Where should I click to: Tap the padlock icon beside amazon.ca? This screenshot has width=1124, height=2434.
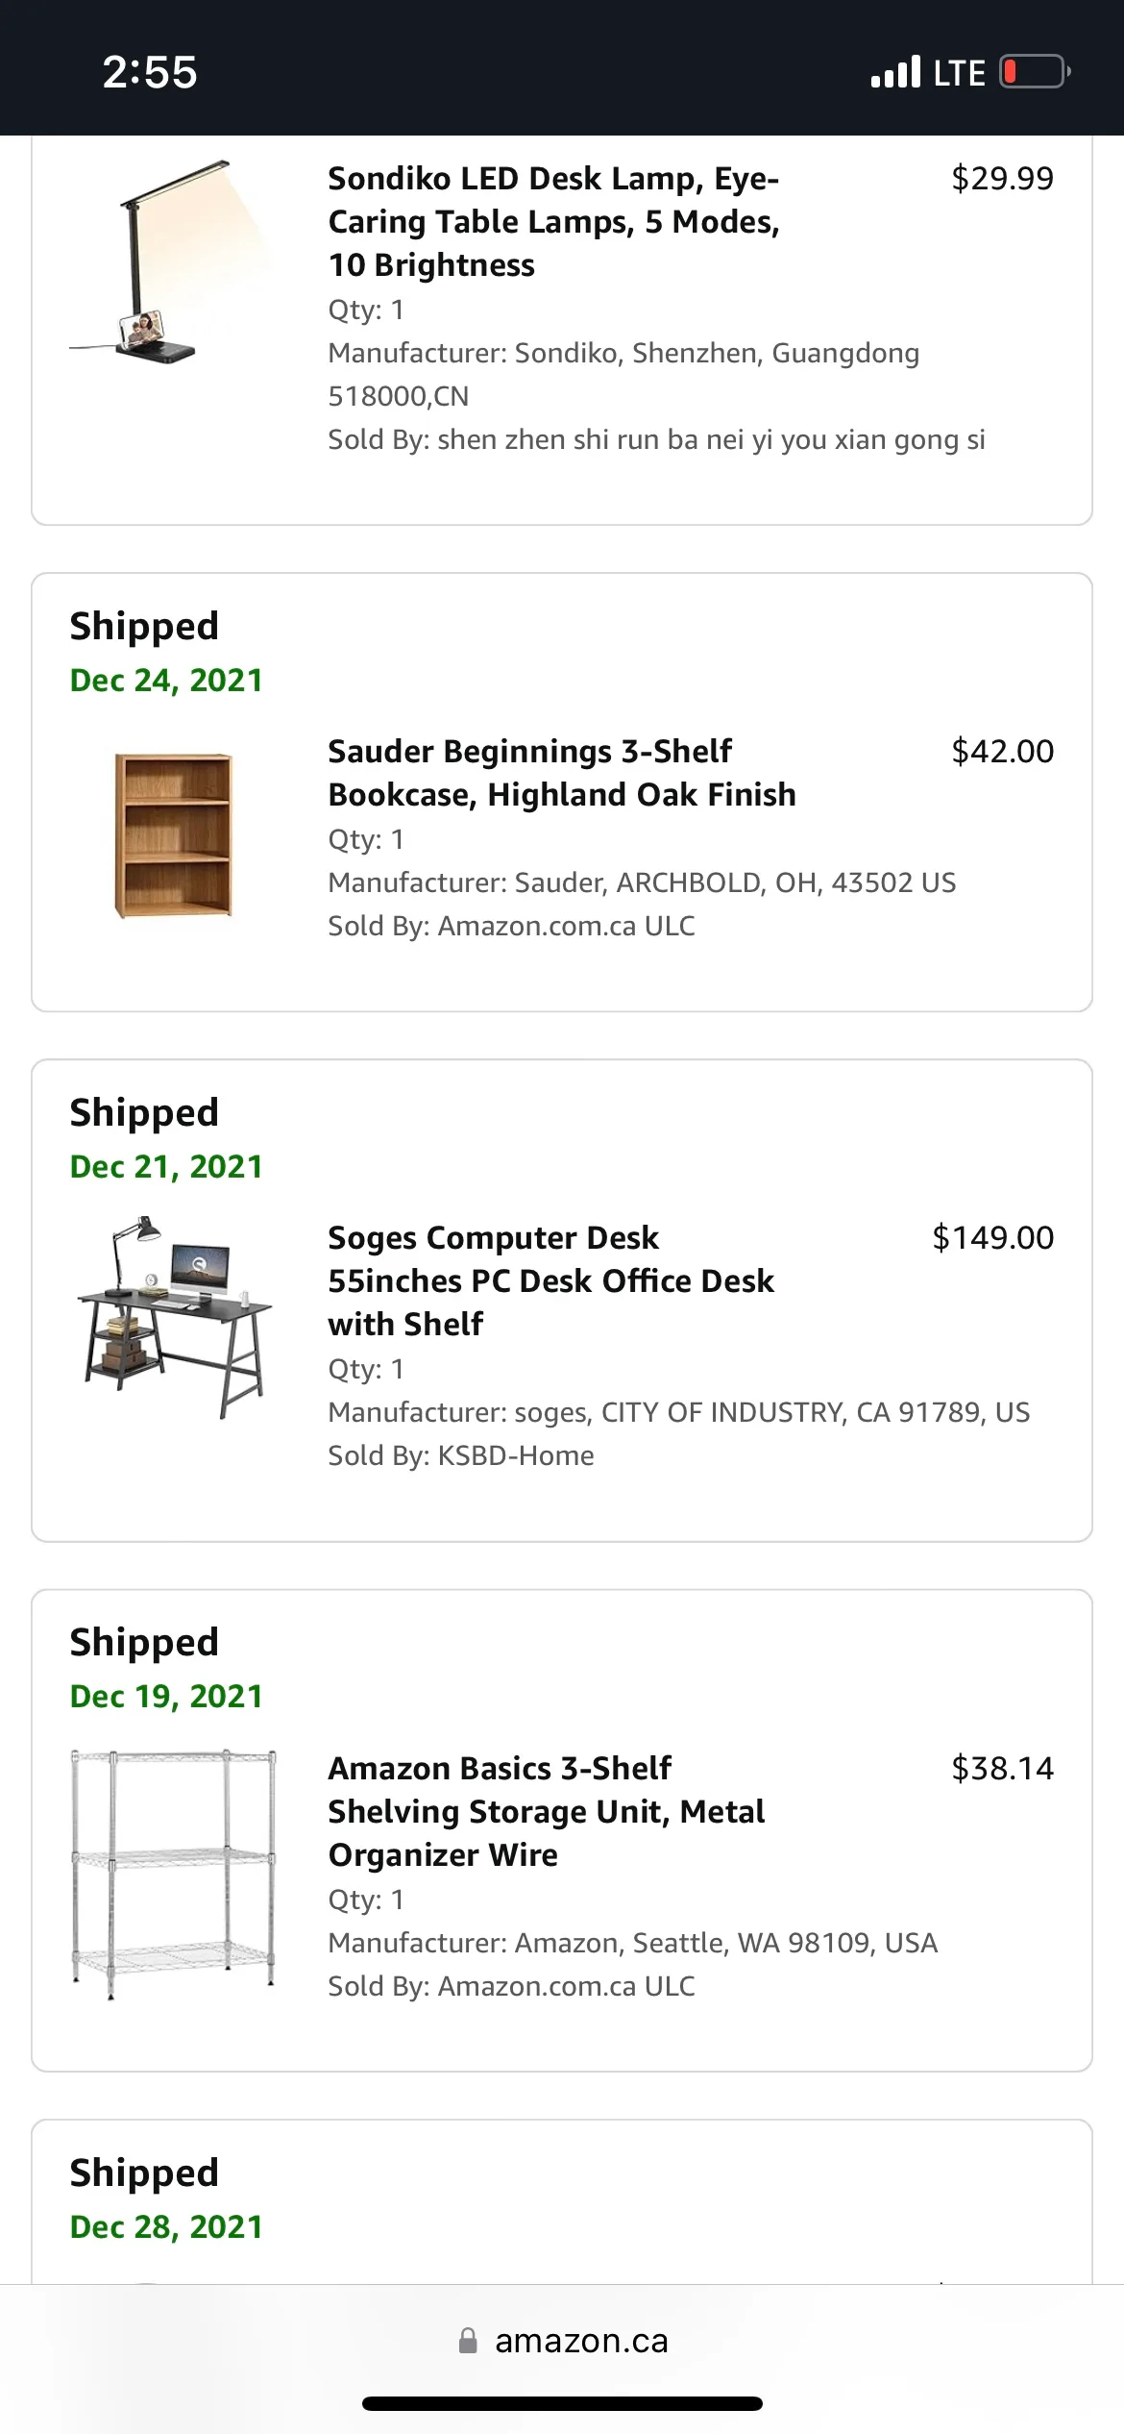[470, 2341]
